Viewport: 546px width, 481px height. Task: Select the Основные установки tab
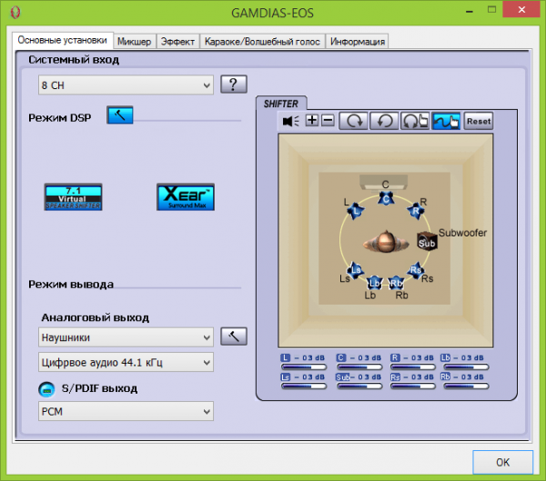(62, 40)
